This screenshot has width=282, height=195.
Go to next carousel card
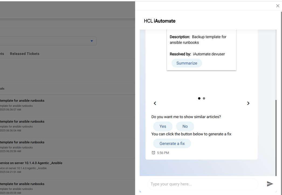coord(248,103)
